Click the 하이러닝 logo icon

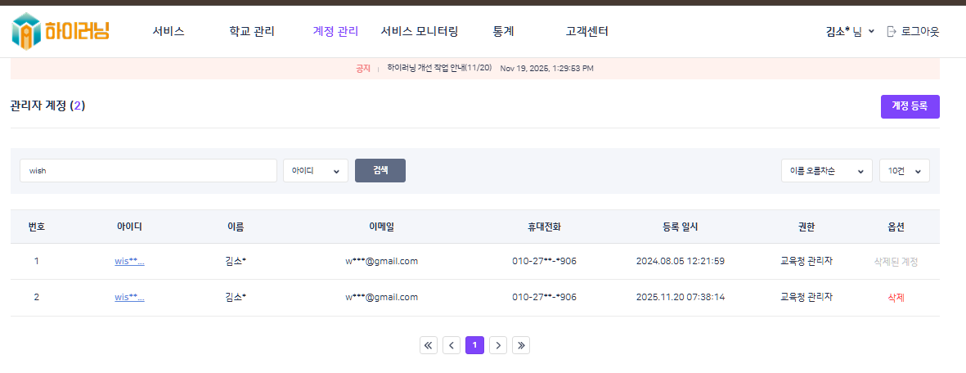coord(26,31)
